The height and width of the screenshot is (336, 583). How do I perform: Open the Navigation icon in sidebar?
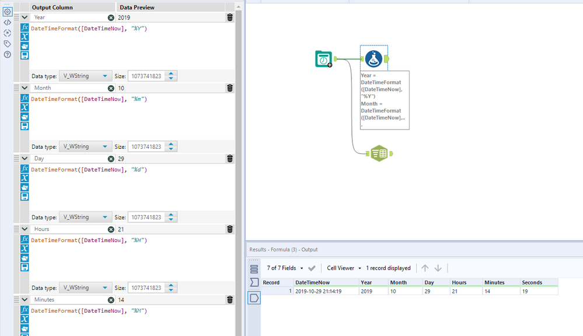(7, 33)
